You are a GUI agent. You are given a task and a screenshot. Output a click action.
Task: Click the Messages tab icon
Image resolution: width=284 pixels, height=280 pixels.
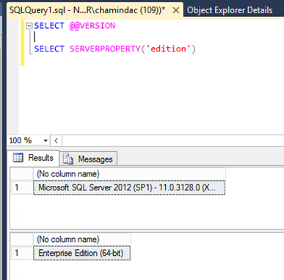pos(68,159)
